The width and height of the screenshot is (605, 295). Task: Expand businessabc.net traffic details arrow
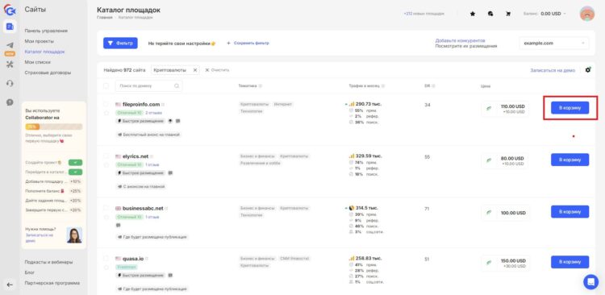click(x=346, y=208)
